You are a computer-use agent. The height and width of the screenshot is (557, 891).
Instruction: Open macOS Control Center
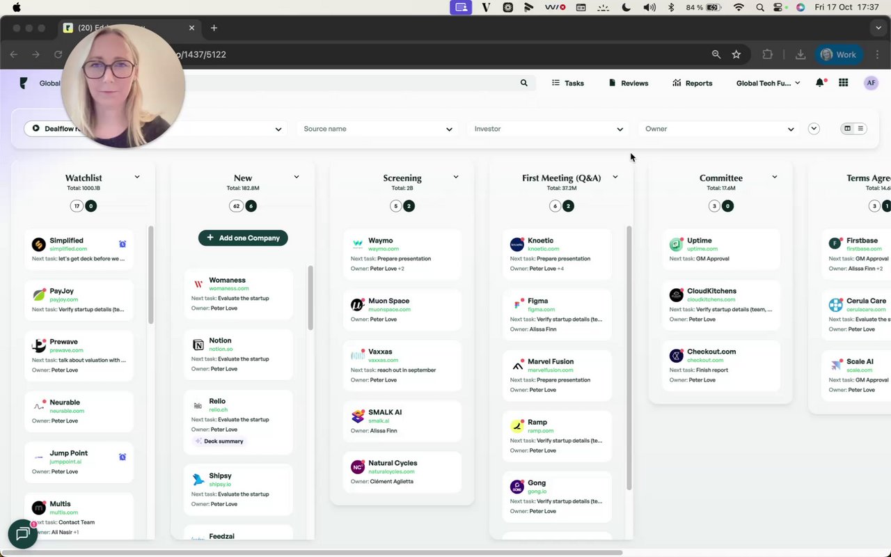[779, 8]
